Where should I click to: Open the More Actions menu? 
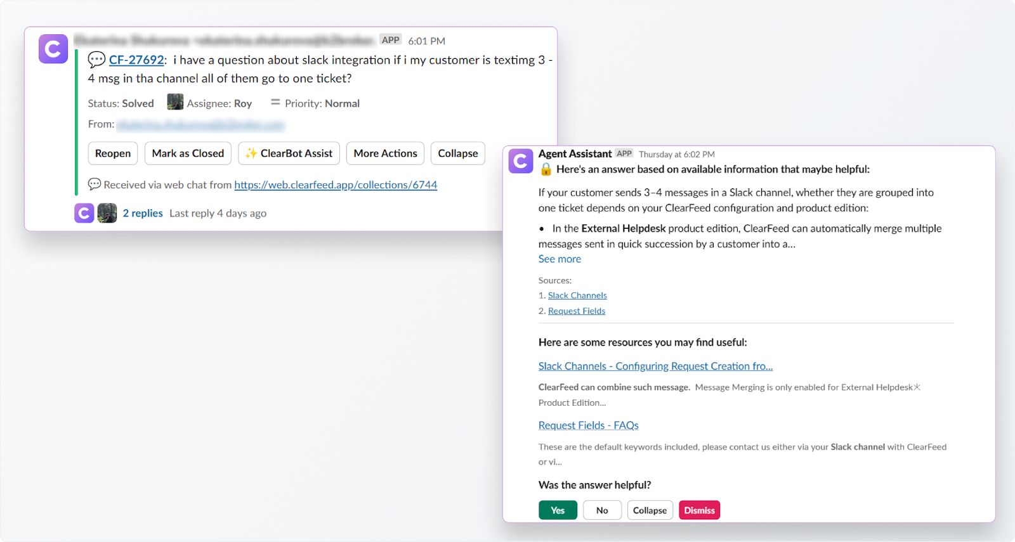[385, 153]
